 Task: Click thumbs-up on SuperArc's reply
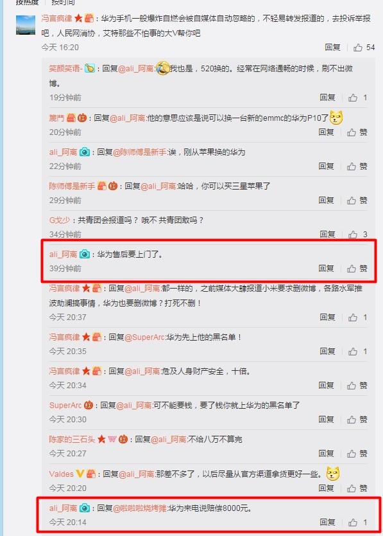pos(352,420)
